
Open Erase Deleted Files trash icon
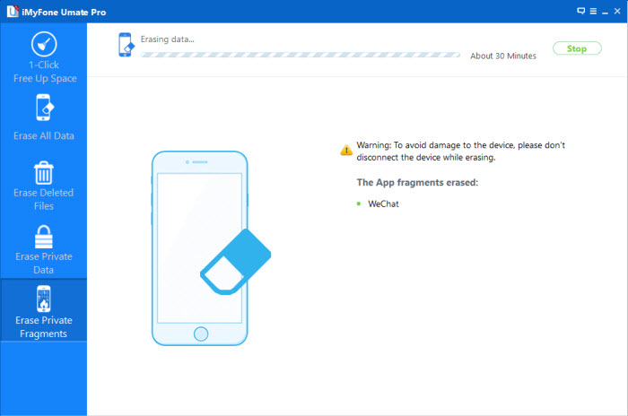coord(44,172)
